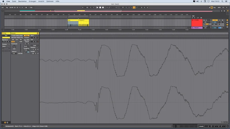The height and width of the screenshot is (129, 230).
Task: Open the Hilfe menu
Action: pos(57,1)
